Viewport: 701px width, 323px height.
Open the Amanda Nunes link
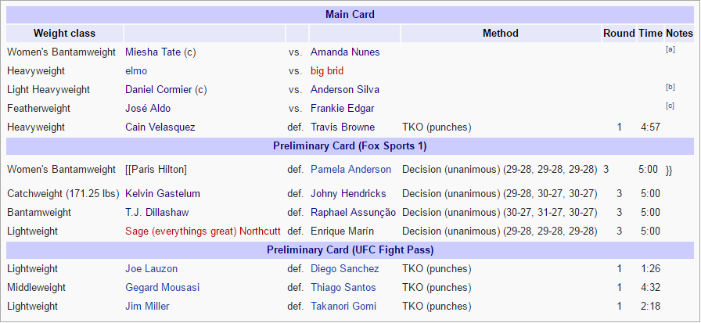tap(345, 52)
